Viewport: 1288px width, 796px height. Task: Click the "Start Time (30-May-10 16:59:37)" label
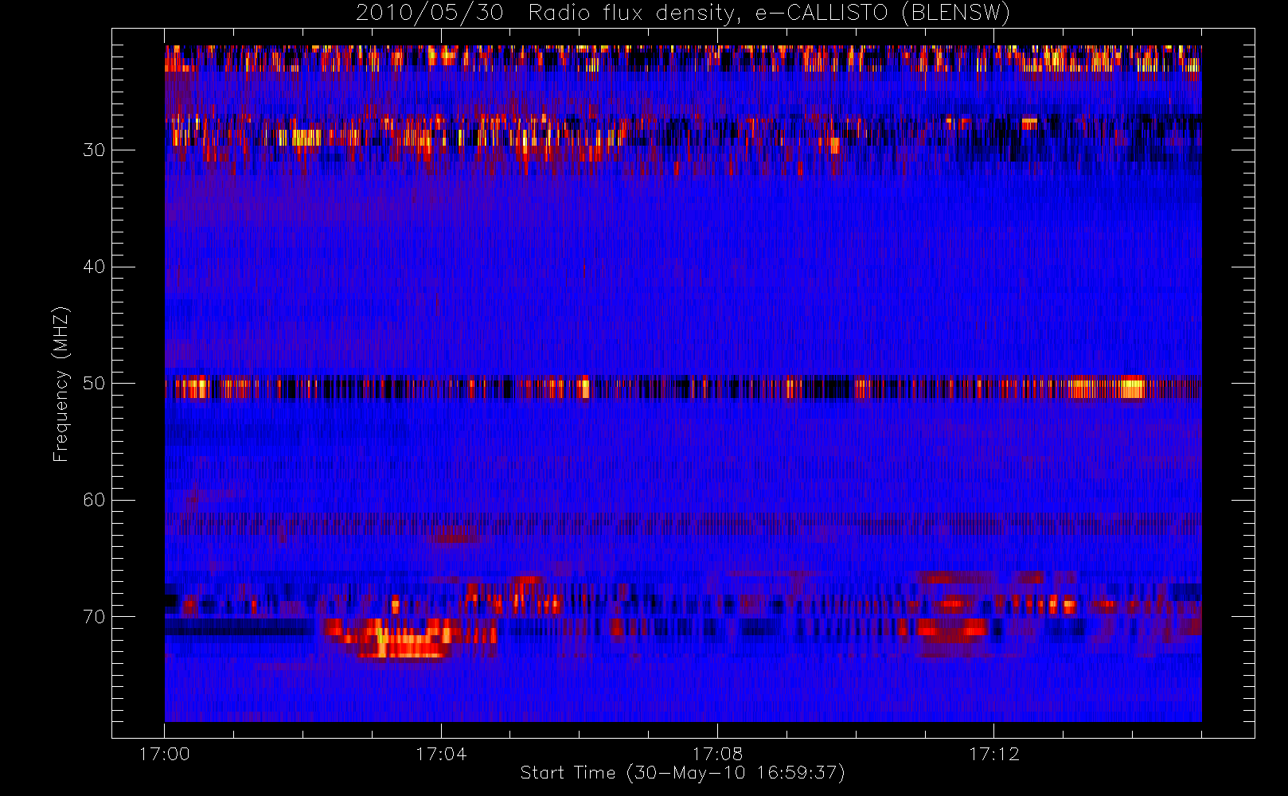[682, 773]
